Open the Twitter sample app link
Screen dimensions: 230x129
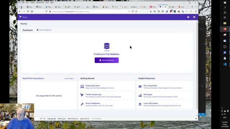(93, 95)
